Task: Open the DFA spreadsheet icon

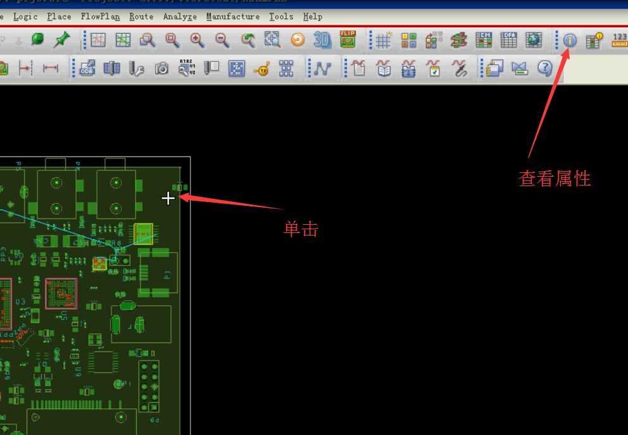Action: [508, 40]
